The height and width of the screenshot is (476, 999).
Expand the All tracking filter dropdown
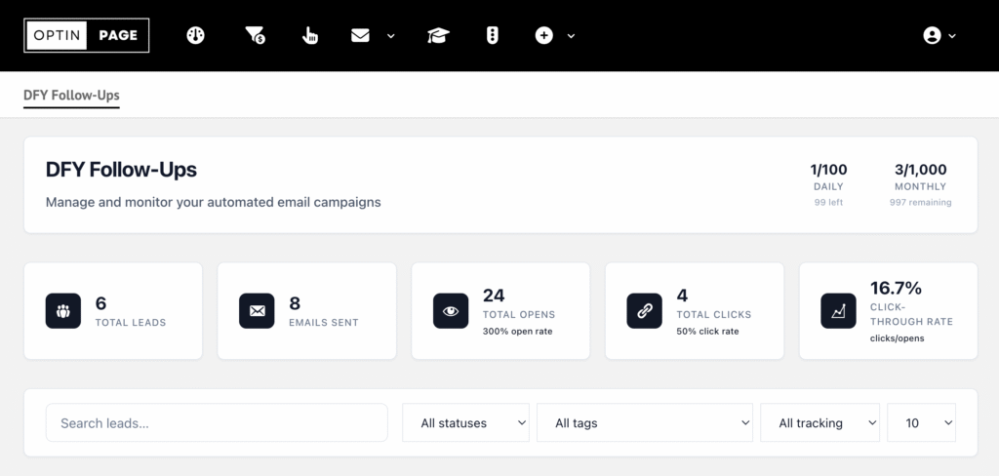point(819,423)
